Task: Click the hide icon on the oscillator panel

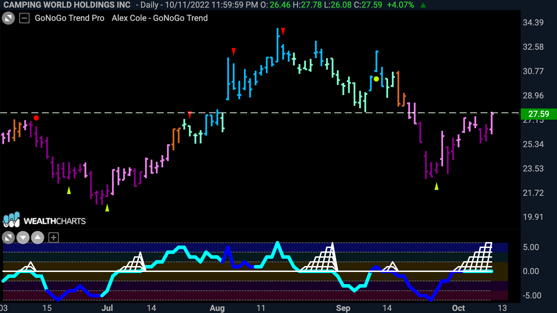Action: (8, 238)
